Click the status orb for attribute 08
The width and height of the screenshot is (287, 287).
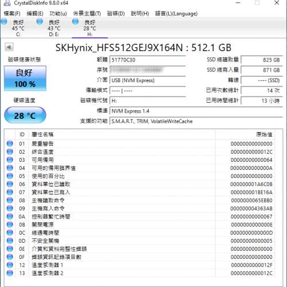[10, 200]
